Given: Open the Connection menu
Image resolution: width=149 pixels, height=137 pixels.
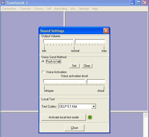Looking at the screenshot, I should coord(9,9).
